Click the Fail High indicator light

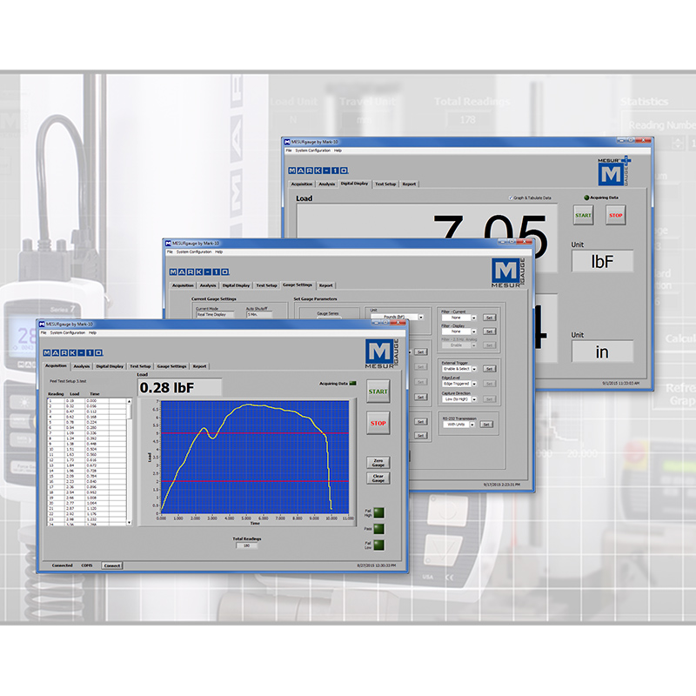[x=378, y=512]
